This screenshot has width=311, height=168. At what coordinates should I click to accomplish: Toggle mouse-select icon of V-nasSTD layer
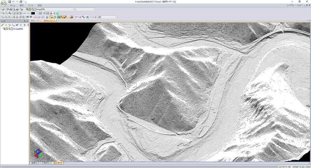tap(9, 29)
